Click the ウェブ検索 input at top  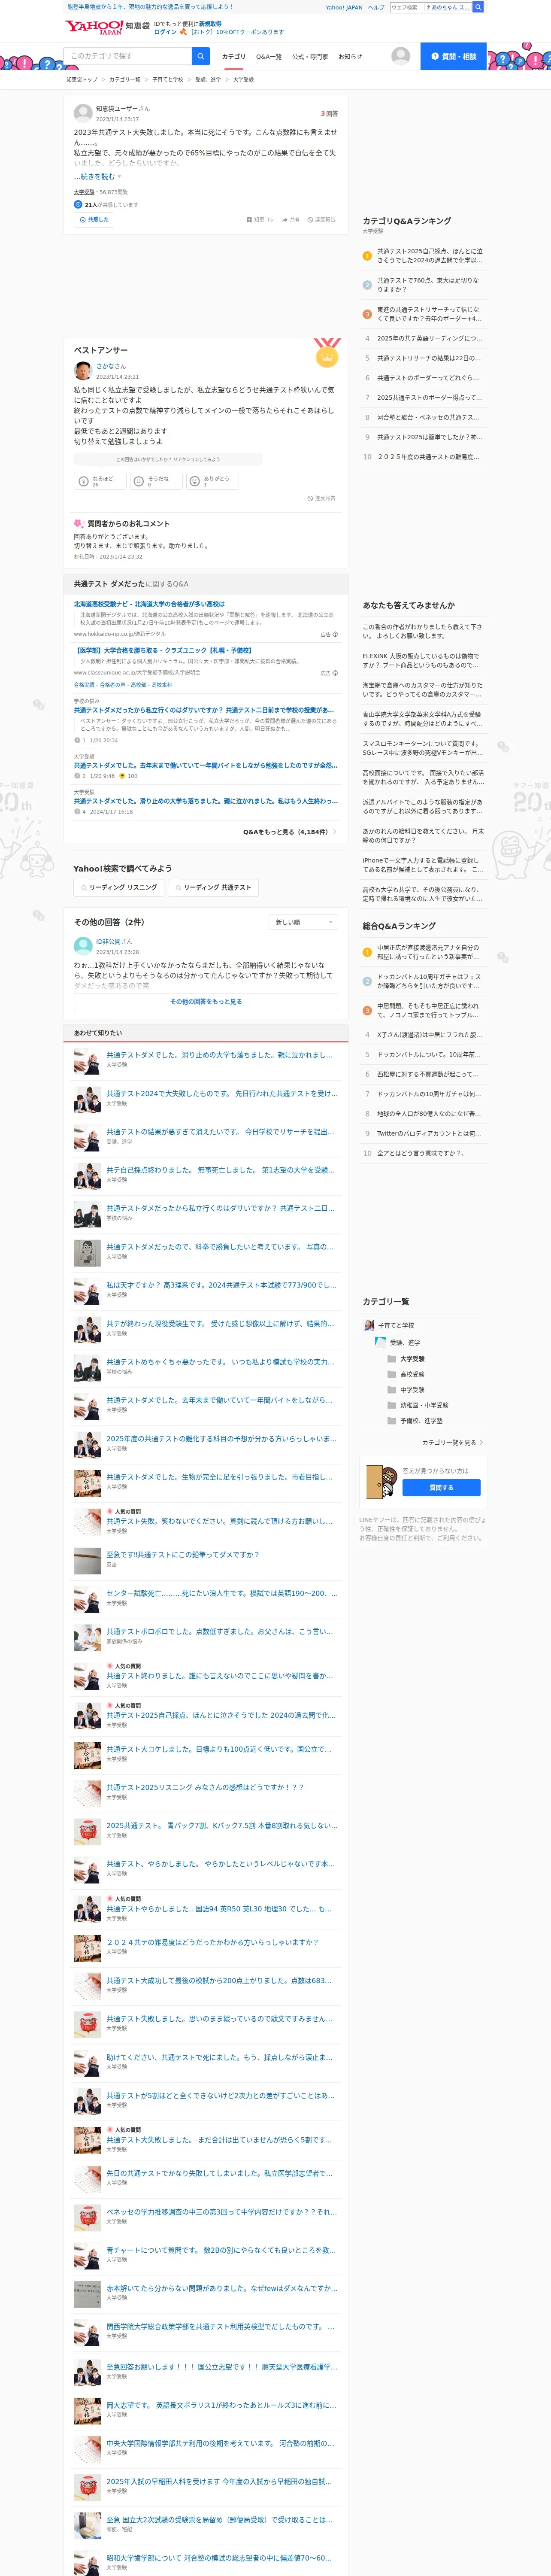406,7
